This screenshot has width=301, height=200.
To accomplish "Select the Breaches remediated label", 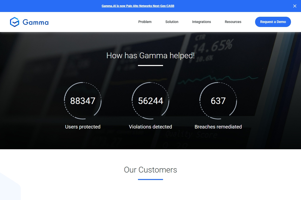I will click(x=218, y=127).
